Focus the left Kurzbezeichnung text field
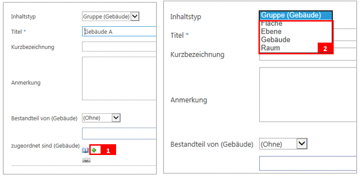The image size is (360, 177). (119, 47)
